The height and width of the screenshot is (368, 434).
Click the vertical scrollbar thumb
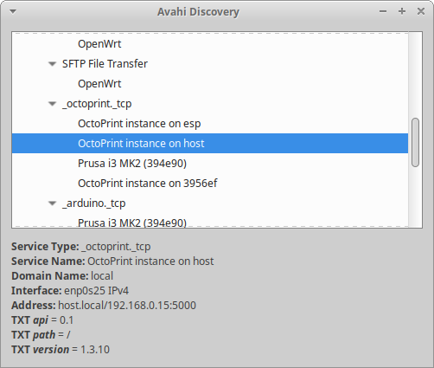415,142
